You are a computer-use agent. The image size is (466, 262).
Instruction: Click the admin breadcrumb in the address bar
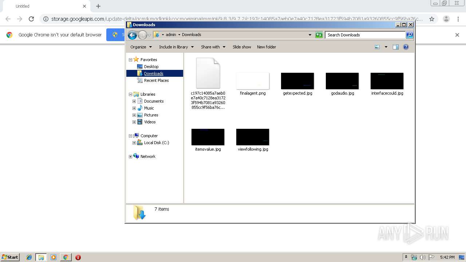(x=171, y=35)
